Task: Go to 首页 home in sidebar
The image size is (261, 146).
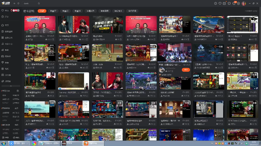Action: 5,25
